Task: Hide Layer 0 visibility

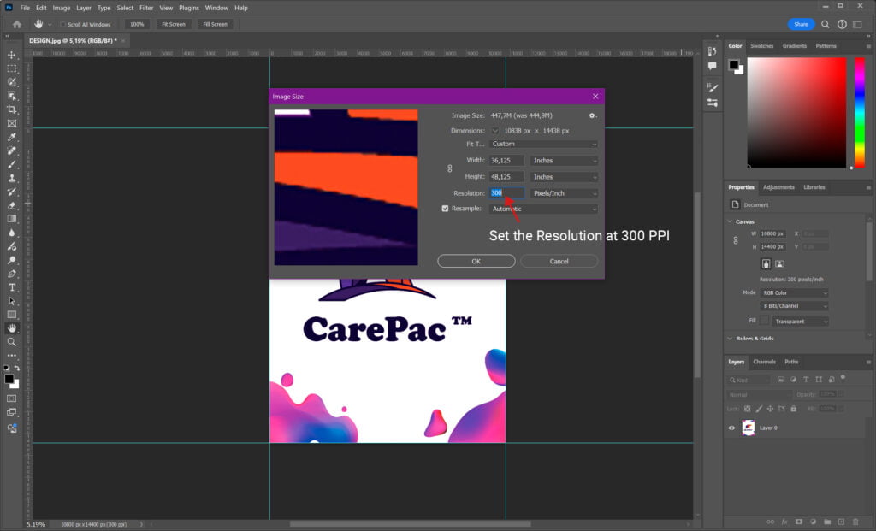Action: [730, 428]
